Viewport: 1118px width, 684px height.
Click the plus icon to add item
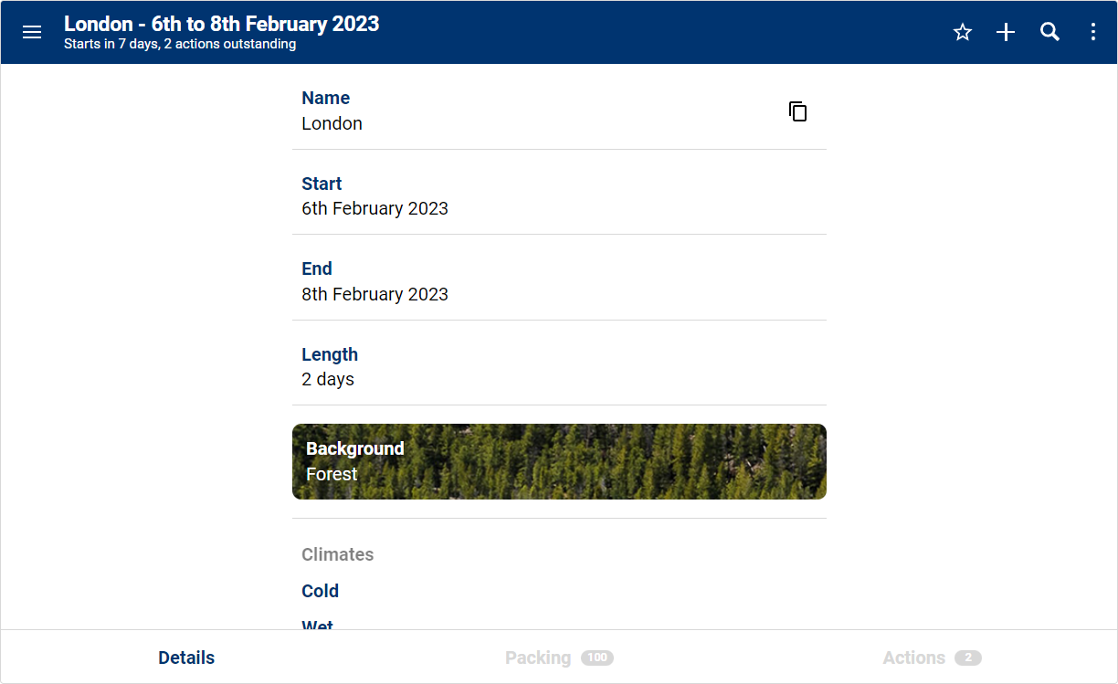click(1006, 33)
